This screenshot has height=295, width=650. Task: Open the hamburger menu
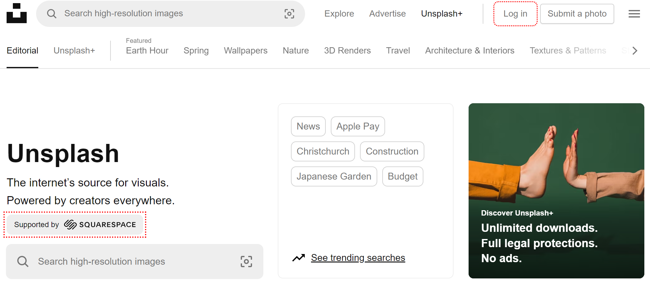pos(634,14)
